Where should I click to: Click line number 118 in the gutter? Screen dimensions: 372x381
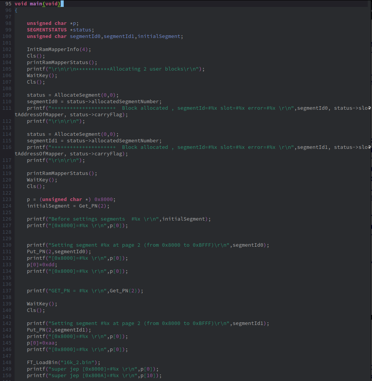[x=7, y=167]
